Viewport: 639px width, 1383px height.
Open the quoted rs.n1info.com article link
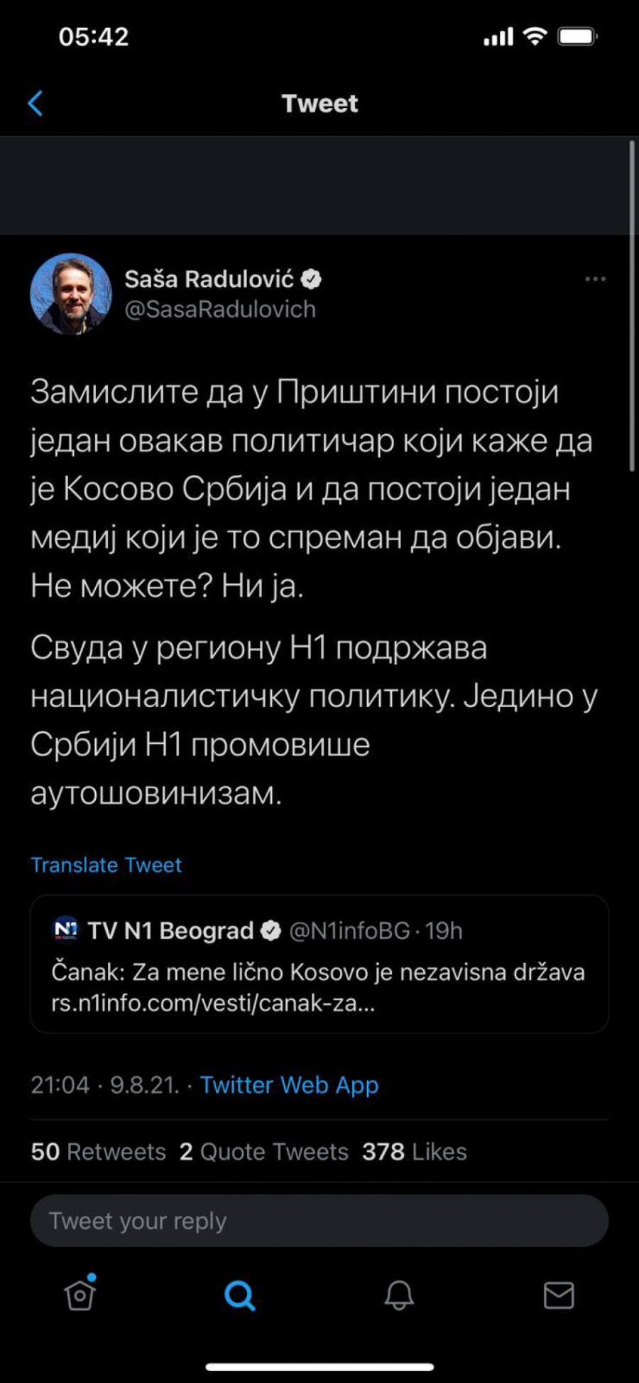213,1003
